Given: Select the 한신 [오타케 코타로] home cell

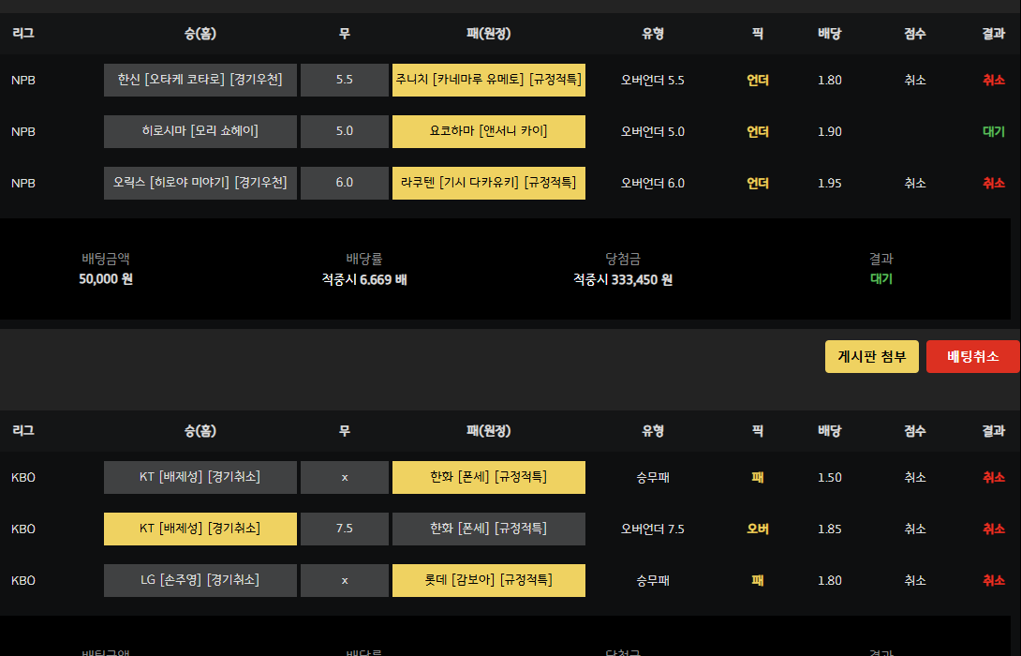Looking at the screenshot, I should (x=200, y=80).
